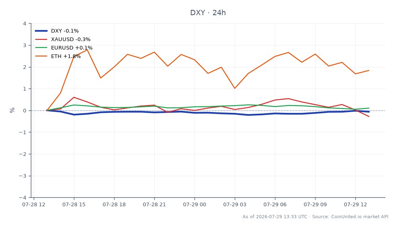The image size is (398, 229).
Task: Click the 07-28 15 x-axis tick label
Action: coord(74,205)
